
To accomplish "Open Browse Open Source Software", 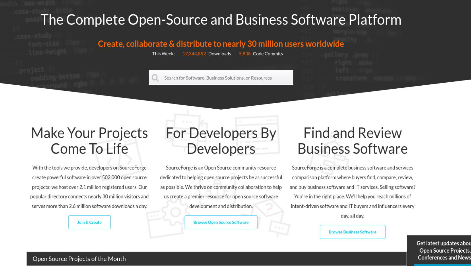I will pos(221,222).
